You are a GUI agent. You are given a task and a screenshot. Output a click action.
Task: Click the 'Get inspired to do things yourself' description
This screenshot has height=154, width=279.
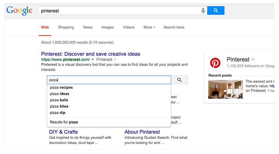(80, 140)
